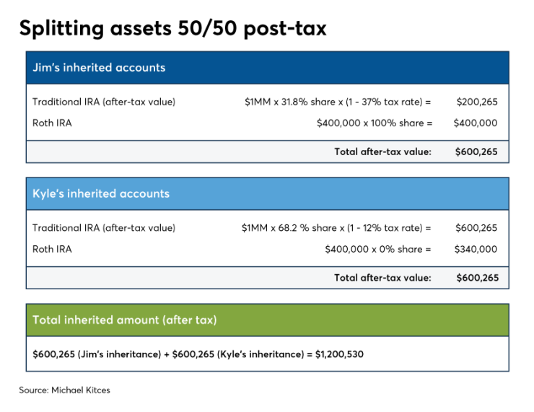The image size is (534, 412).
Task: Click Jim's Traditional IRA row label
Action: pyautogui.click(x=104, y=102)
